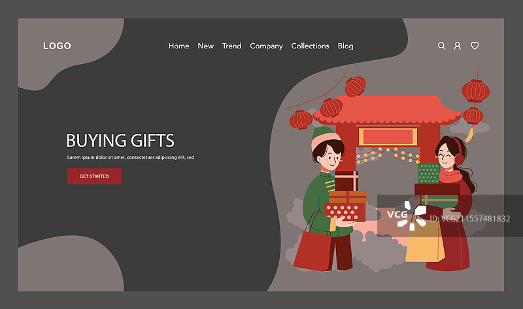Click the yellow shopping bag illustration
This screenshot has height=309, width=523.
[425, 240]
